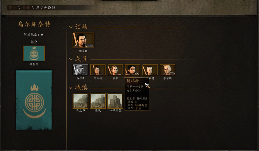Go to 家乡 in the breadcrumb
Screen dimensions: 259x151
pyautogui.click(x=12, y=7)
